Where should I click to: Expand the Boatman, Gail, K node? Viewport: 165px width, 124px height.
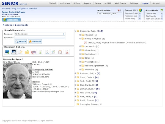pos(75,74)
